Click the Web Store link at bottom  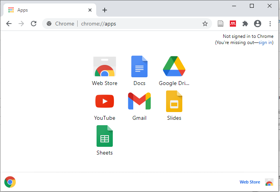point(250,182)
